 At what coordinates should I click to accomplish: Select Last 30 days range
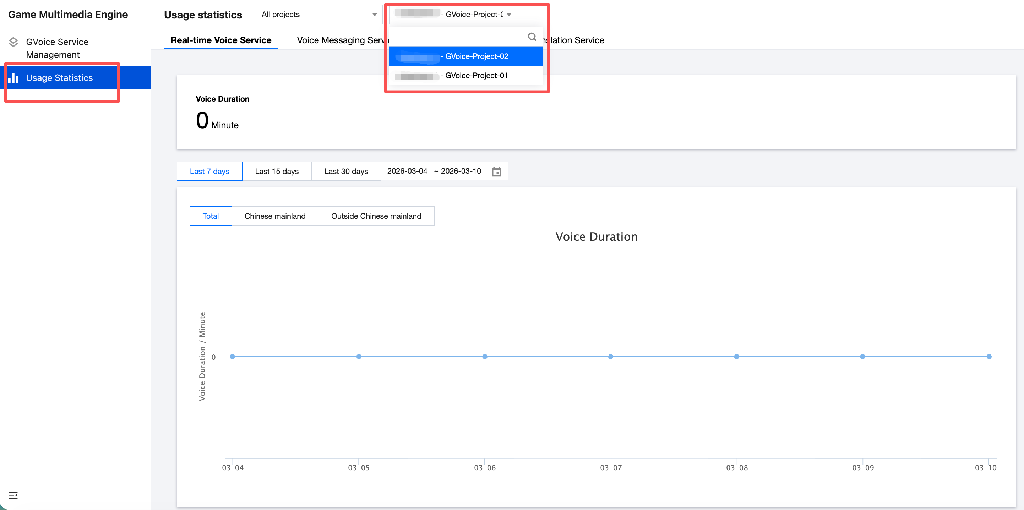click(346, 171)
